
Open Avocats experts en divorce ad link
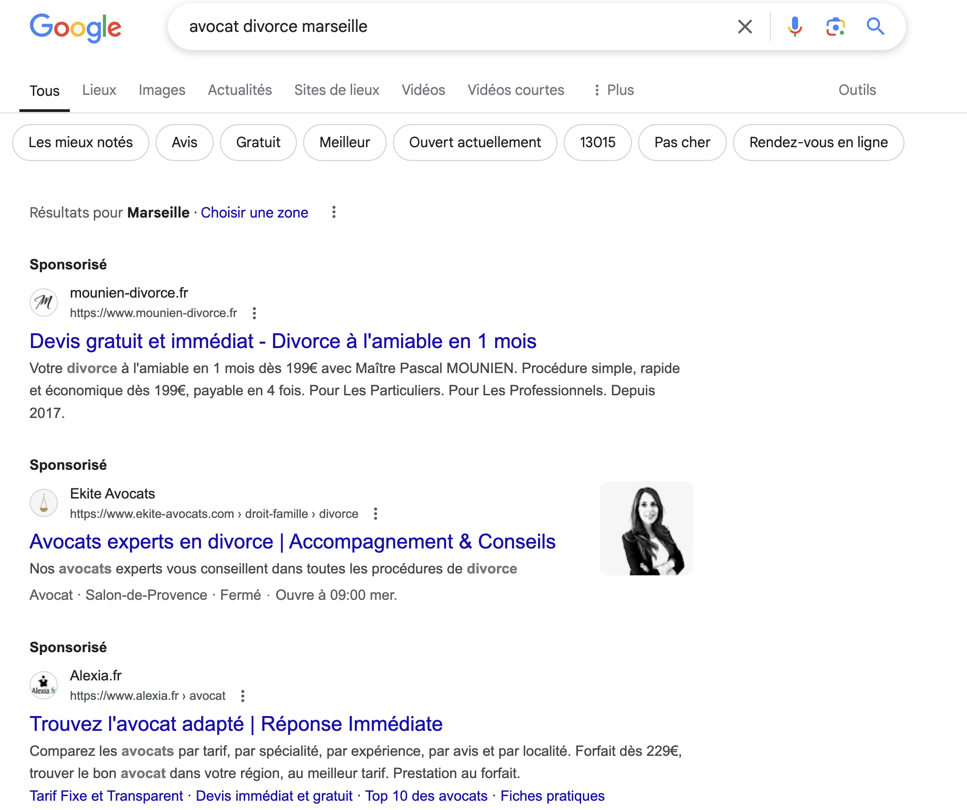click(292, 542)
